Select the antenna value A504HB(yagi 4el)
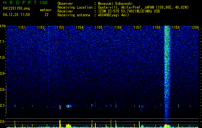 coord(113,15)
